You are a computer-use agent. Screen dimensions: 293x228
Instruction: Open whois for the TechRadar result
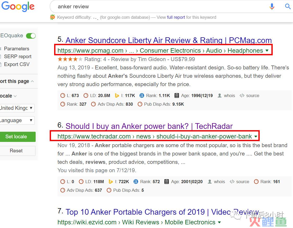pos(216,182)
